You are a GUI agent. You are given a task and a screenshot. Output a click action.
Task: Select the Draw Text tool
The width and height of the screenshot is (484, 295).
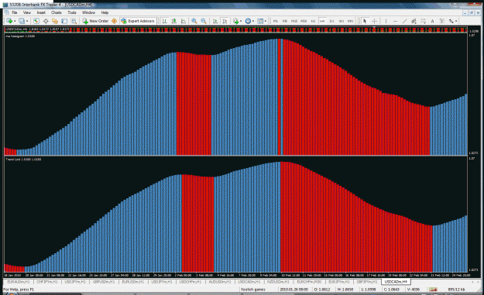point(432,21)
